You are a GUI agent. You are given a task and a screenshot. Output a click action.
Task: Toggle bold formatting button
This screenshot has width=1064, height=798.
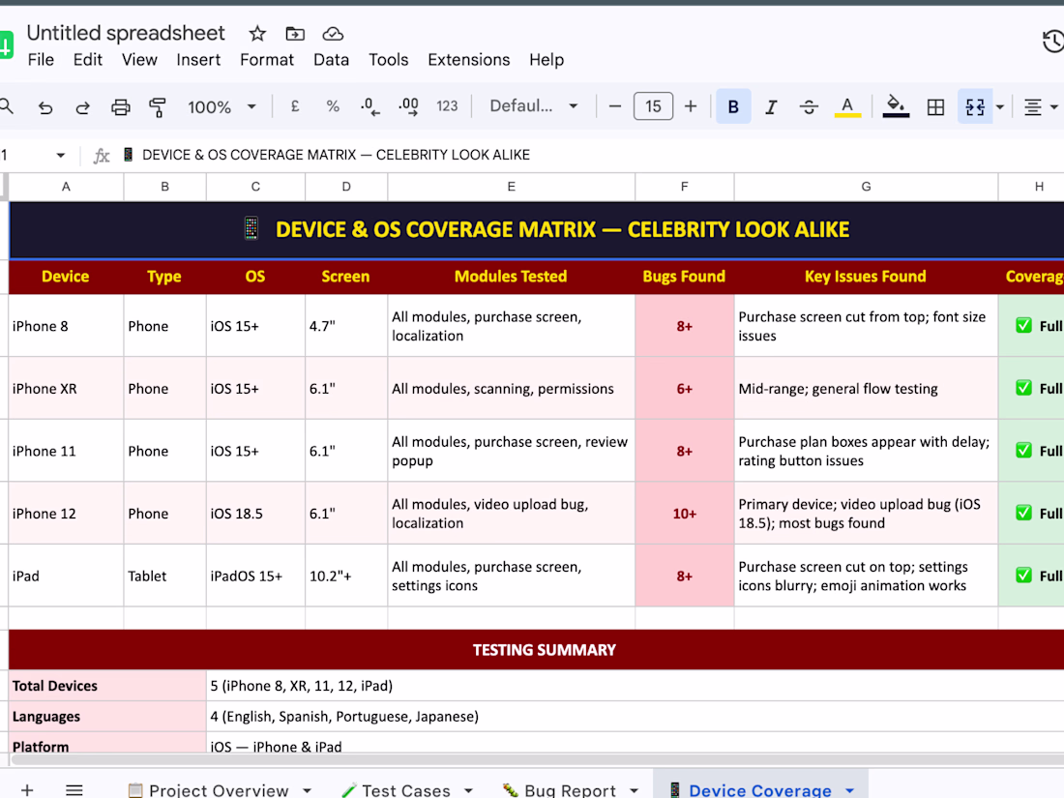pos(733,106)
